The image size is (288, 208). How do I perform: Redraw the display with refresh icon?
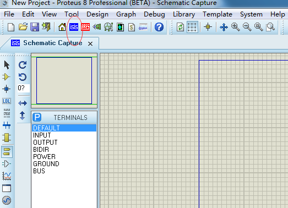[181, 27]
